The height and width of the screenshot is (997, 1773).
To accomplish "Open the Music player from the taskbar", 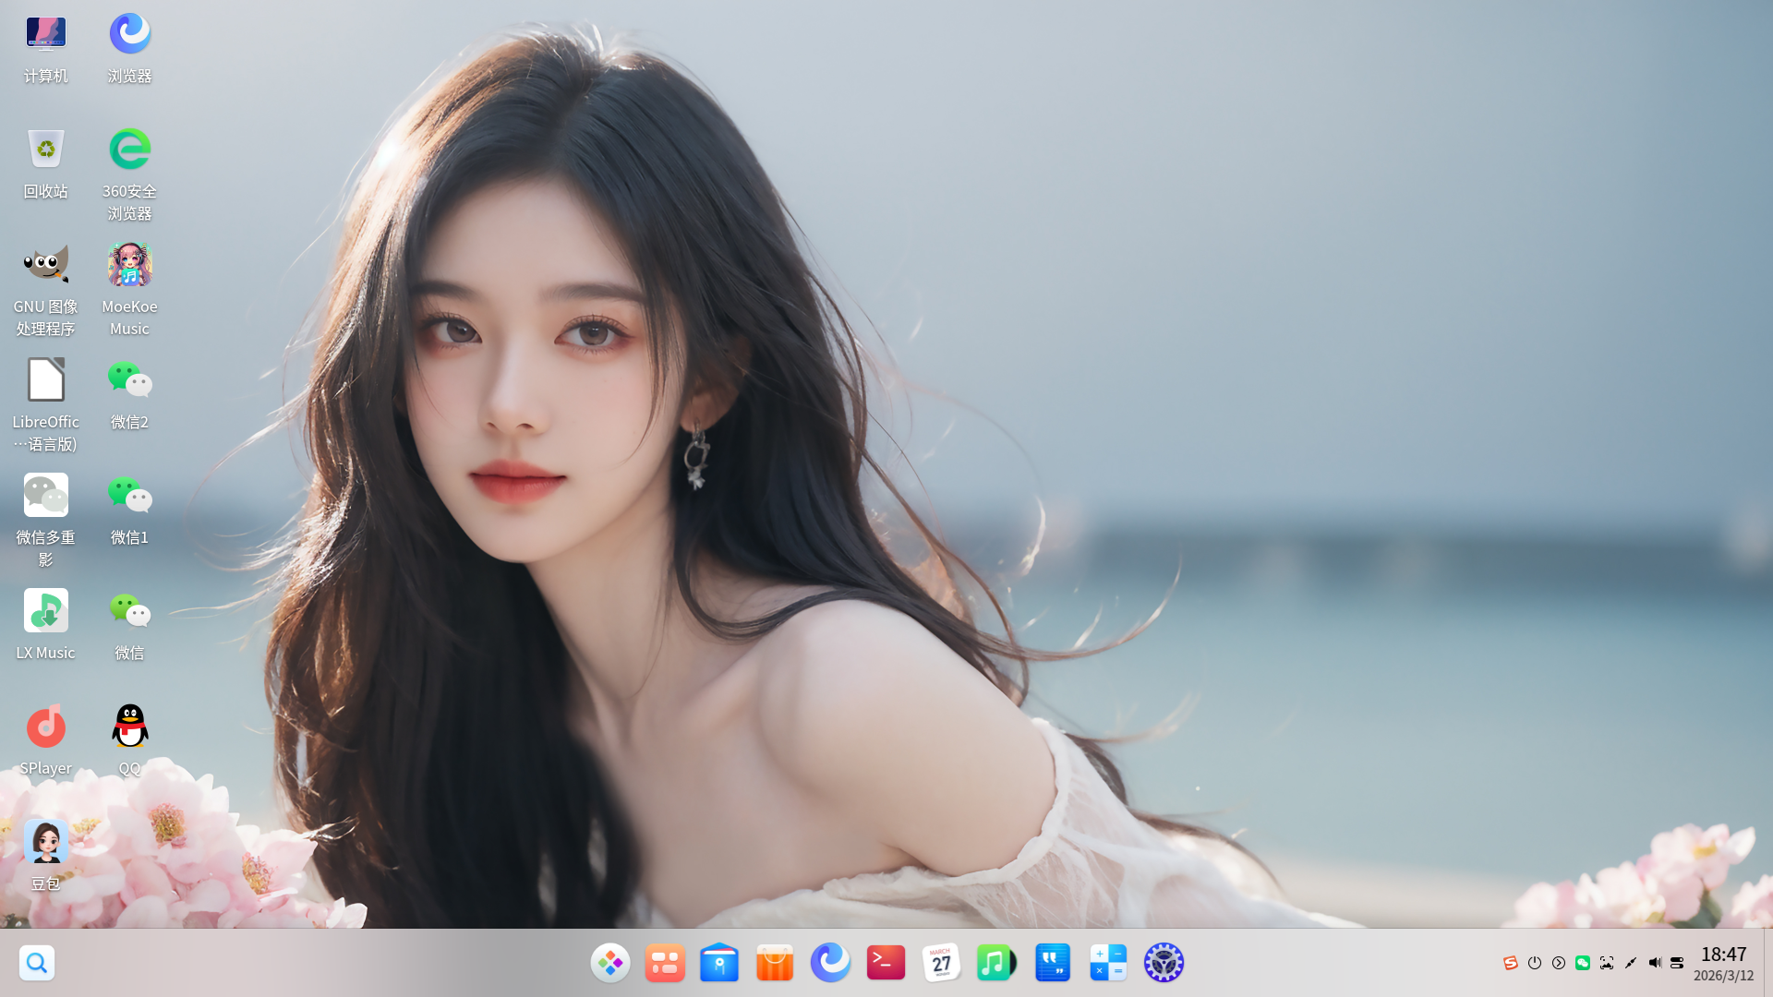I will (x=996, y=963).
